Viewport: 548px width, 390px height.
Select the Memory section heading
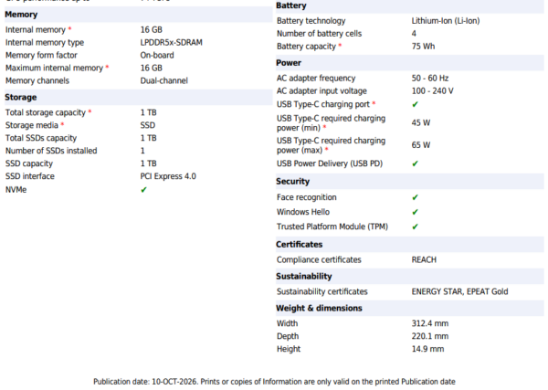tap(21, 15)
